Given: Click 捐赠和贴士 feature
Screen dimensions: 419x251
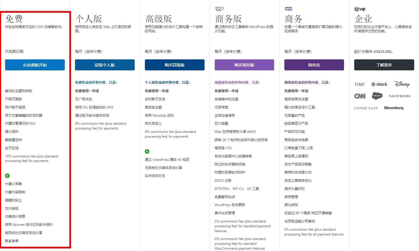Looking at the screenshot, I should (14, 200).
